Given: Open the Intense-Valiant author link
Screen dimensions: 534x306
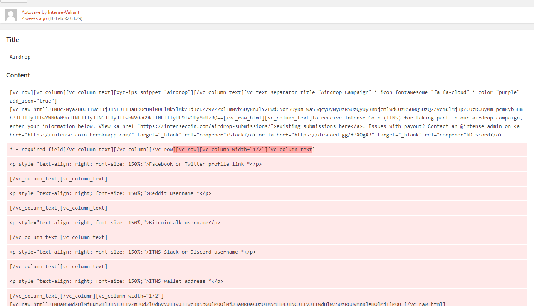Looking at the screenshot, I should [64, 12].
